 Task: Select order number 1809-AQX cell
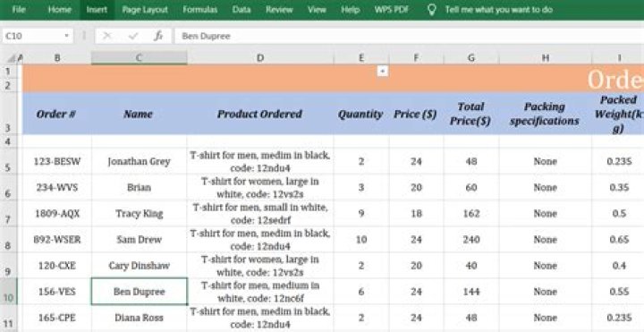pos(57,213)
